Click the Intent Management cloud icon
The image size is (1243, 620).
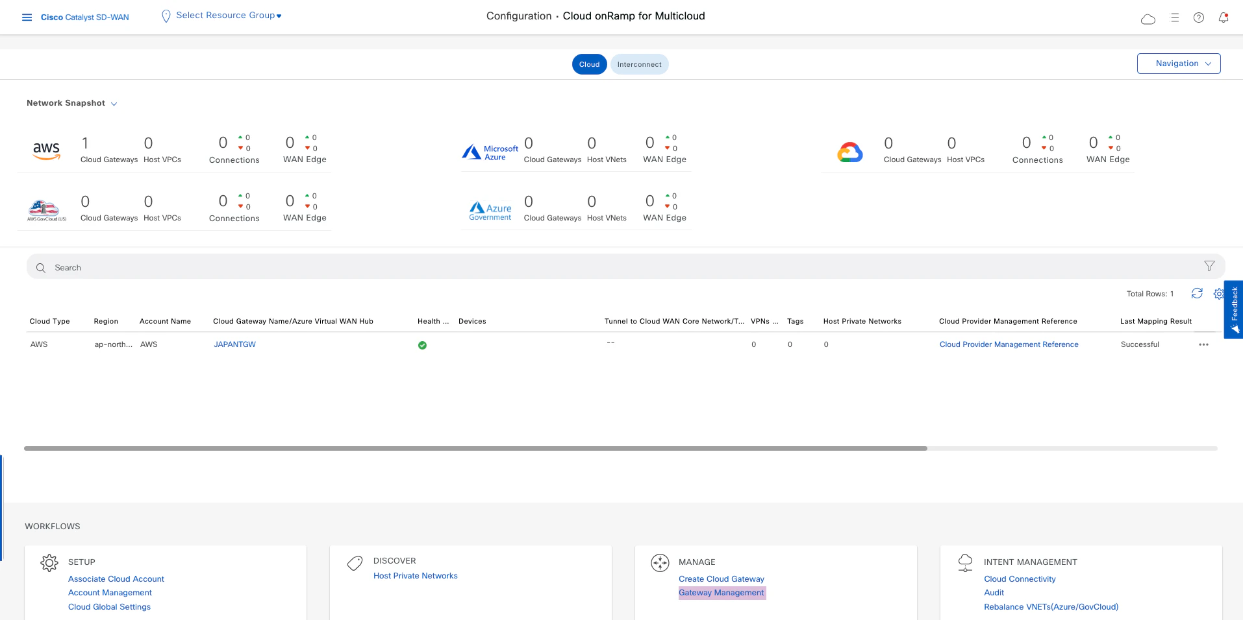coord(965,562)
